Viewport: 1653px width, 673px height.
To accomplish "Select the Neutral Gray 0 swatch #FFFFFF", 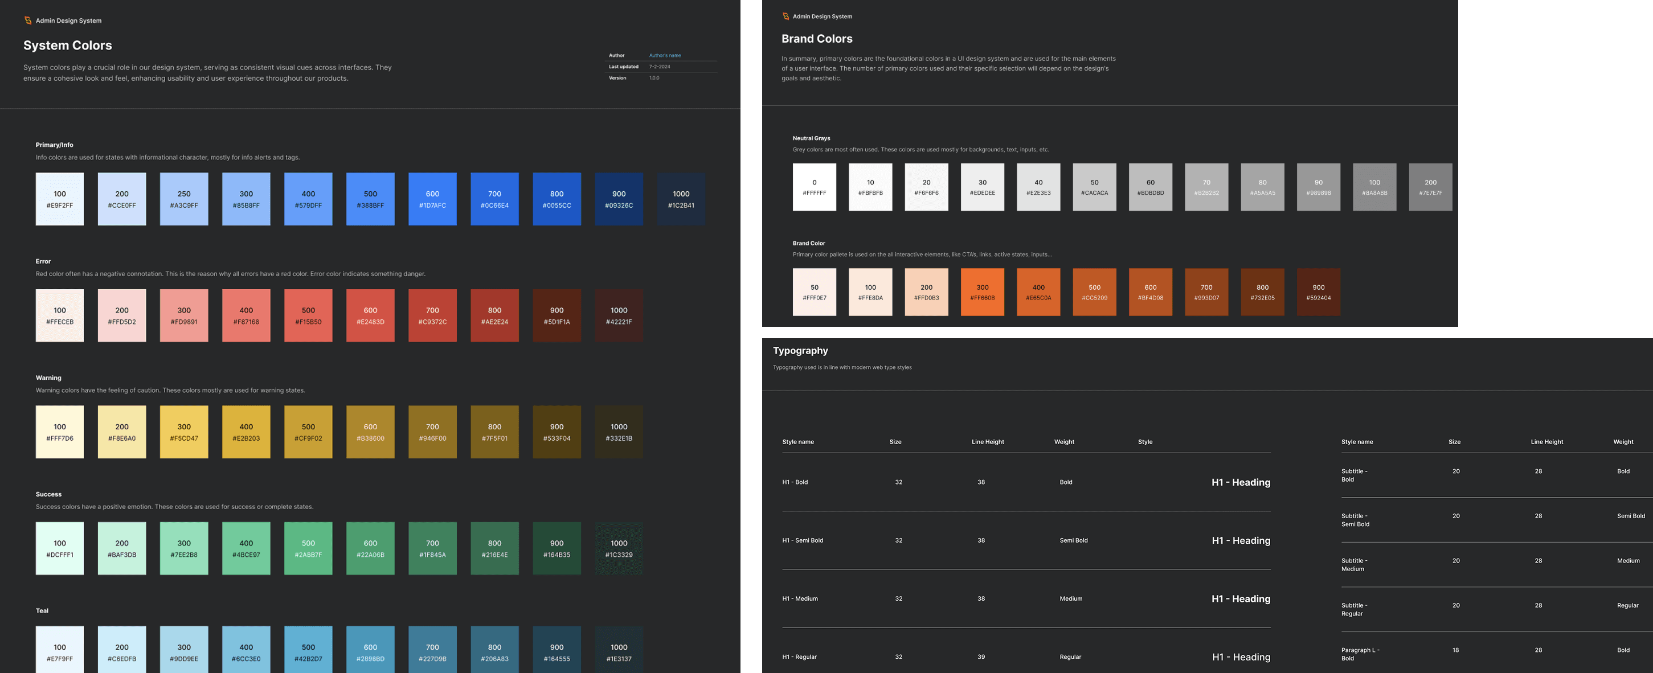I will 815,187.
